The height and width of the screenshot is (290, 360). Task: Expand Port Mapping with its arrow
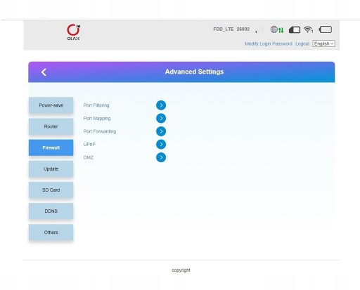pos(161,118)
